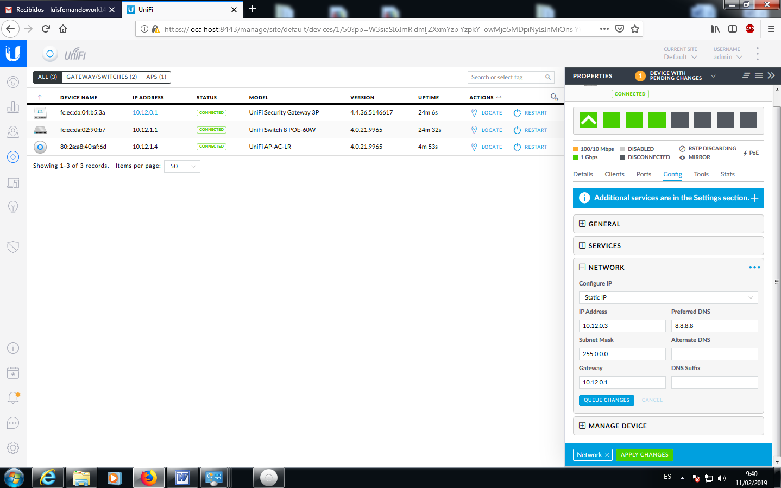Image resolution: width=781 pixels, height=488 pixels.
Task: Switch to the Recibidos Gmail browser tab
Action: tap(60, 10)
